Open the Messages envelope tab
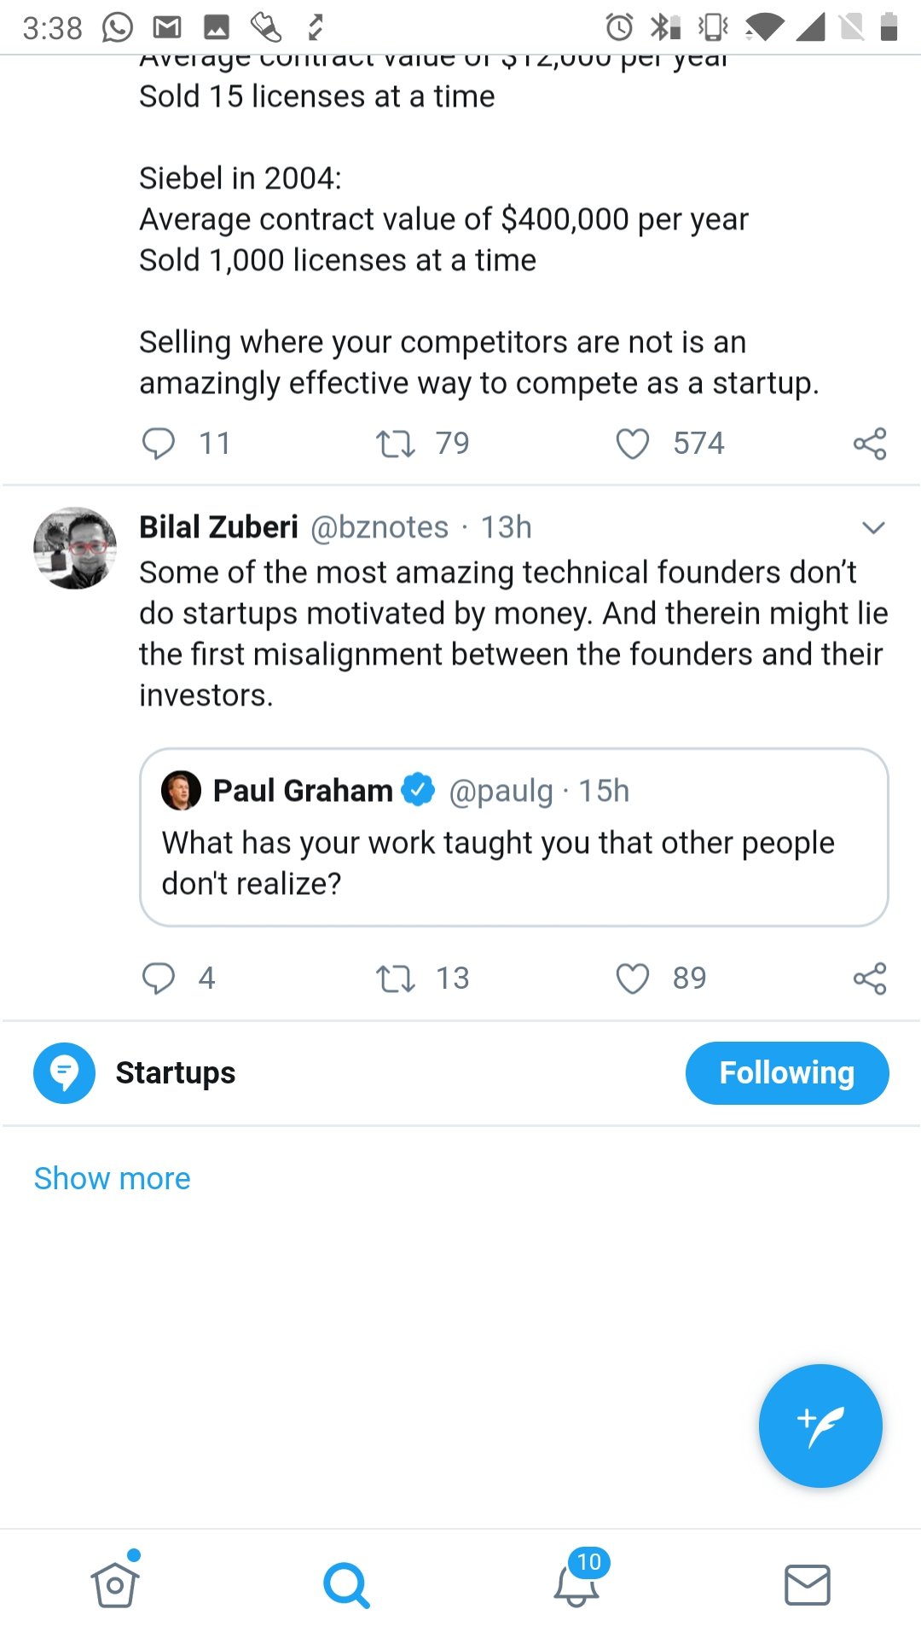The image size is (921, 1638). [807, 1585]
